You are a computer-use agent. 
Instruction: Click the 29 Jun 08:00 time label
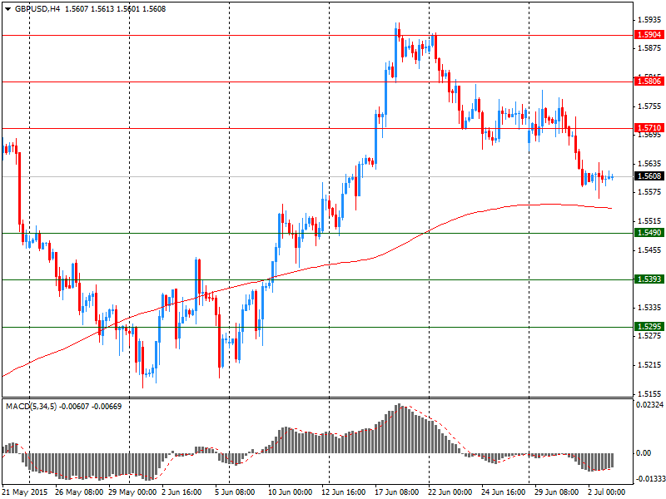[x=557, y=492]
